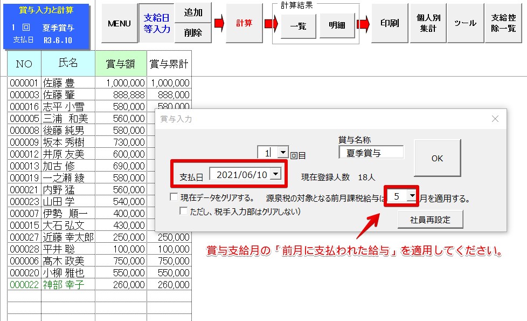Close the 賞与入力 dialog
Screen dimensions: 527x321
tap(495, 119)
